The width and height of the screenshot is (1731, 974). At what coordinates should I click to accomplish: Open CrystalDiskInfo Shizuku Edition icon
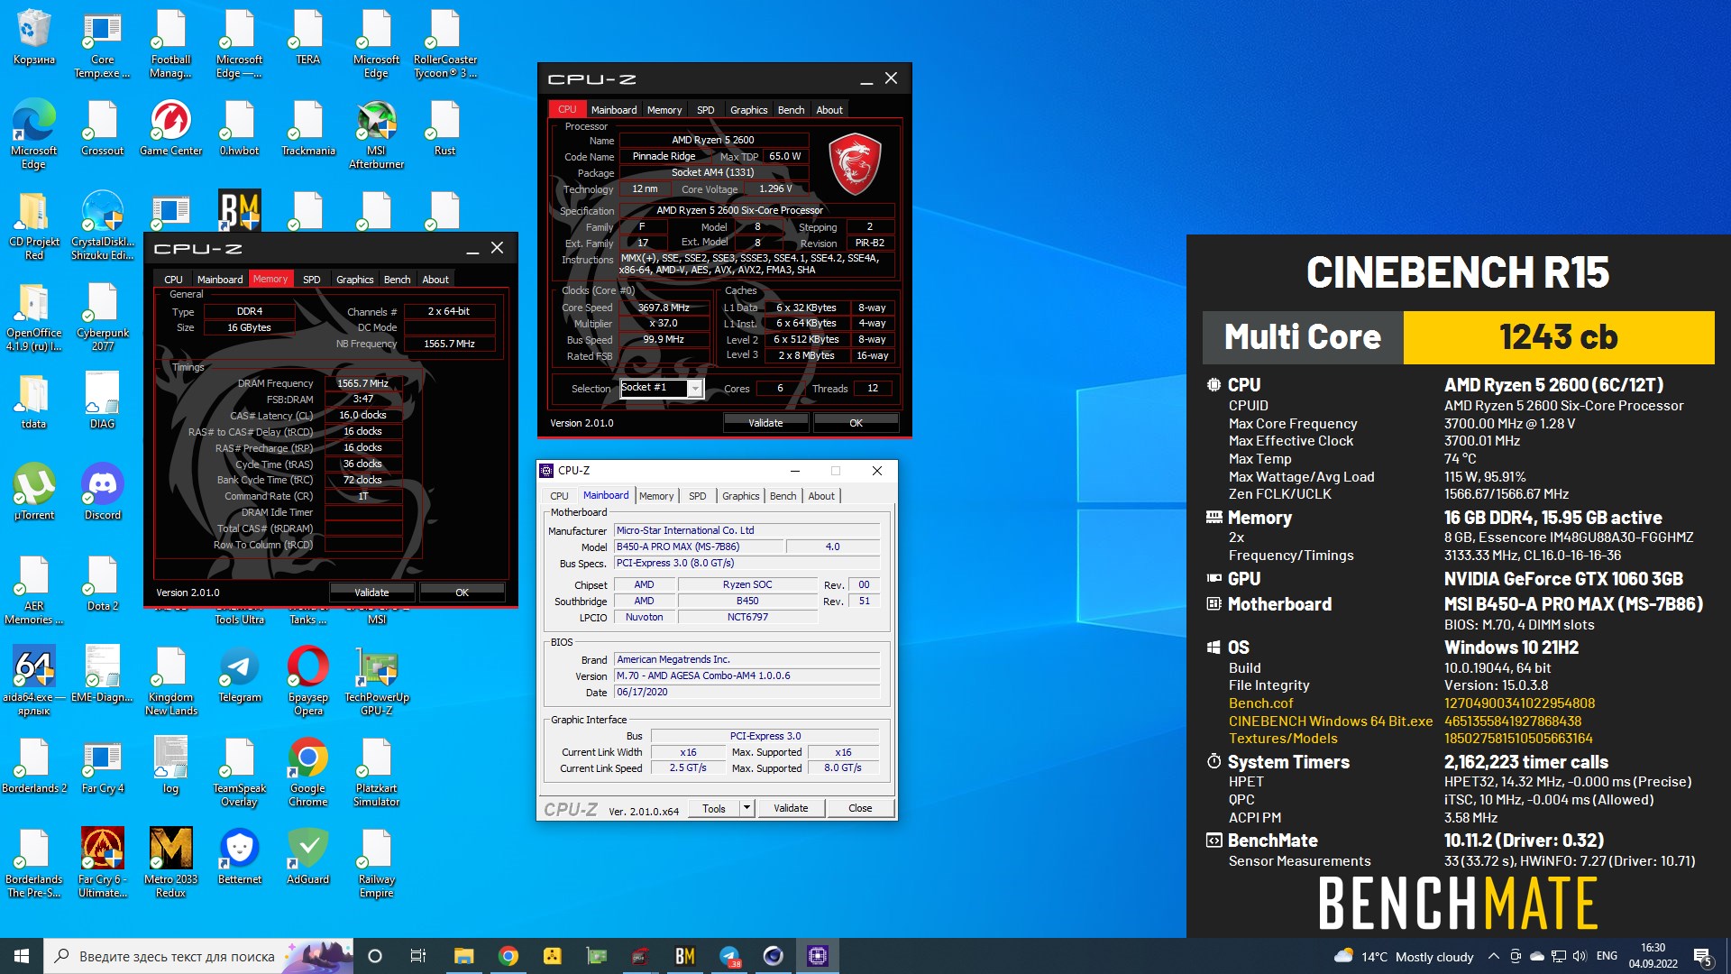(102, 225)
